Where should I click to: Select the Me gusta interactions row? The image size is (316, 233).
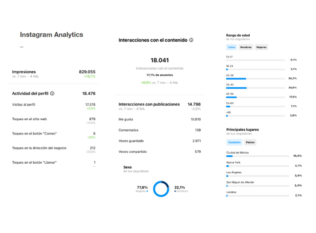pyautogui.click(x=159, y=119)
